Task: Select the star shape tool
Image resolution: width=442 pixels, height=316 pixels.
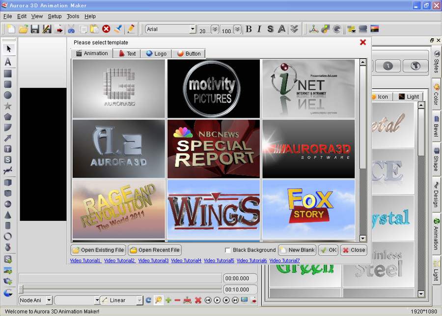Action: [x=8, y=106]
